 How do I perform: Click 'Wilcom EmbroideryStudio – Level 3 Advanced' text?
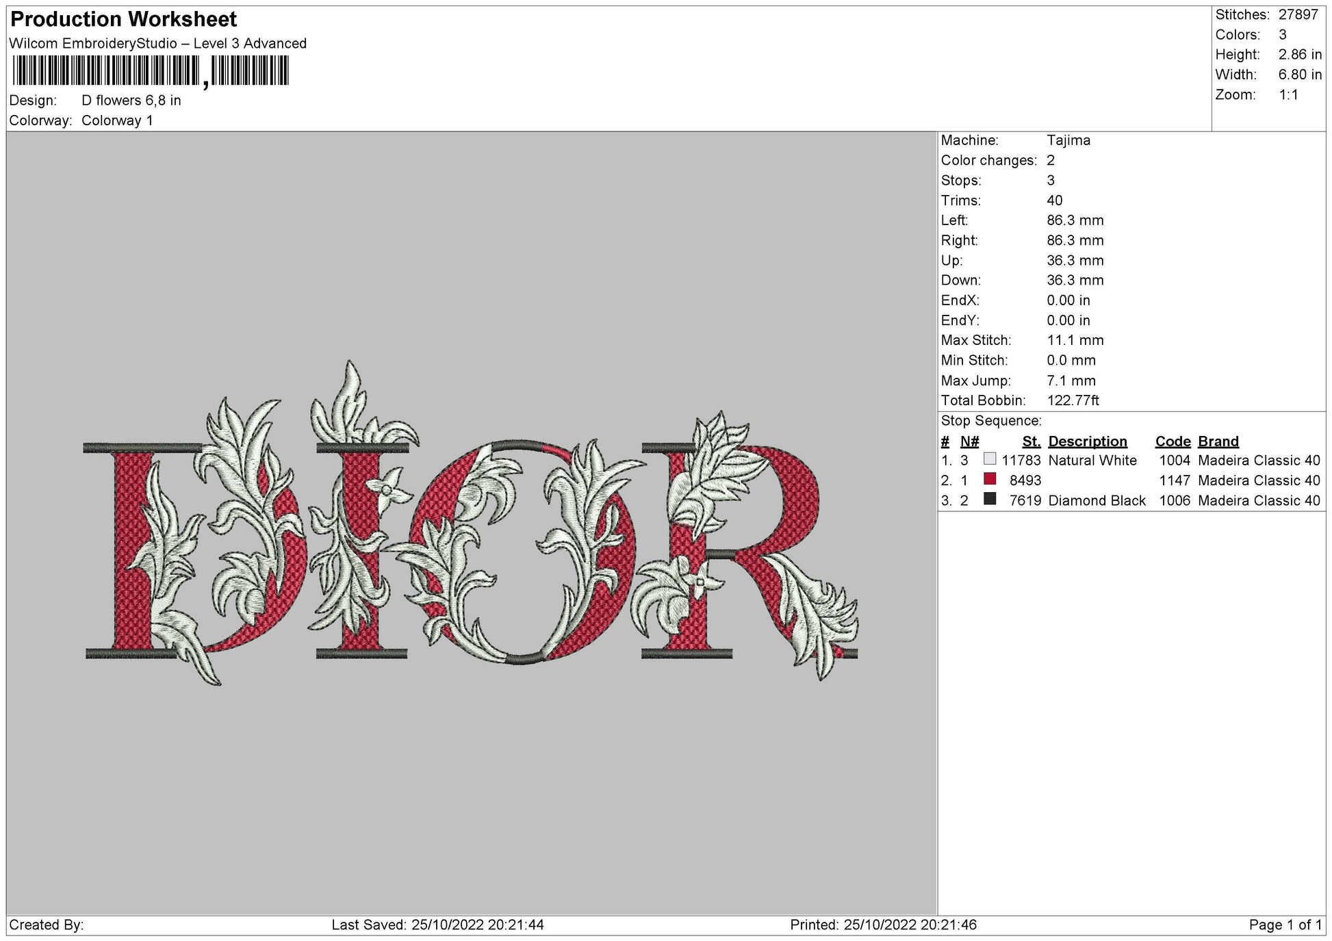tap(158, 43)
